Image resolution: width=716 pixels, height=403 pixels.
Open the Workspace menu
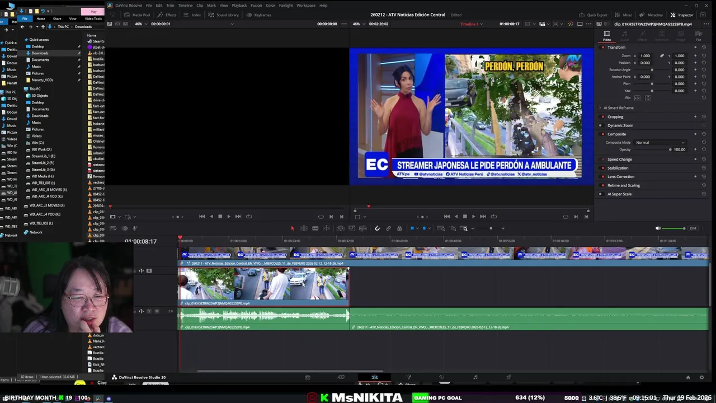point(306,5)
